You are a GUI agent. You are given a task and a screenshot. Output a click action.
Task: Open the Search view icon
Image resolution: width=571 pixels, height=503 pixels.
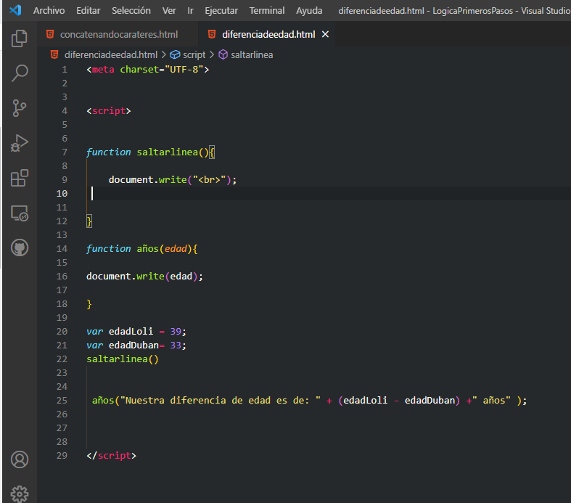[x=20, y=73]
